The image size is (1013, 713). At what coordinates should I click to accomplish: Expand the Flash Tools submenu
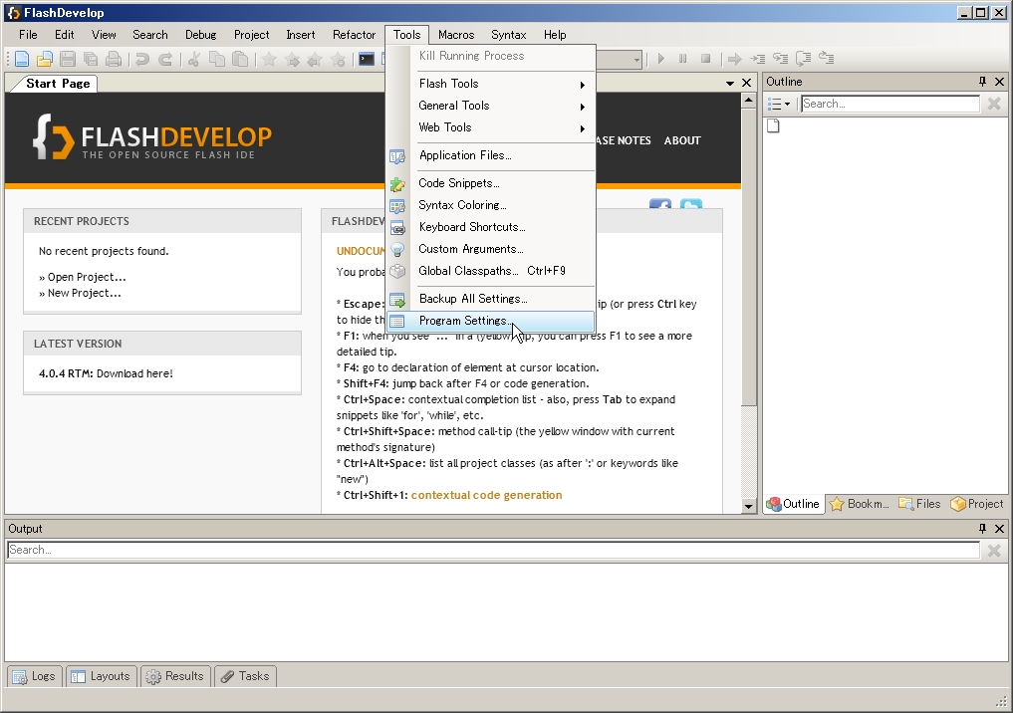[491, 84]
